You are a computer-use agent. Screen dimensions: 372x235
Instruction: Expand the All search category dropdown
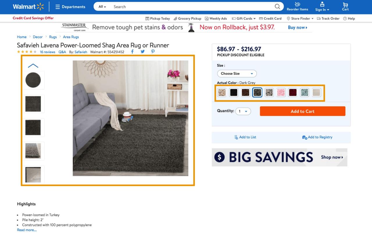(102, 7)
